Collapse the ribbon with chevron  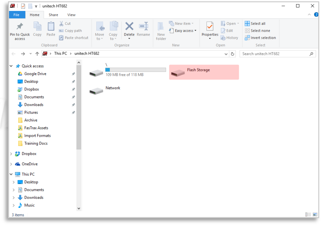[x=309, y=14]
